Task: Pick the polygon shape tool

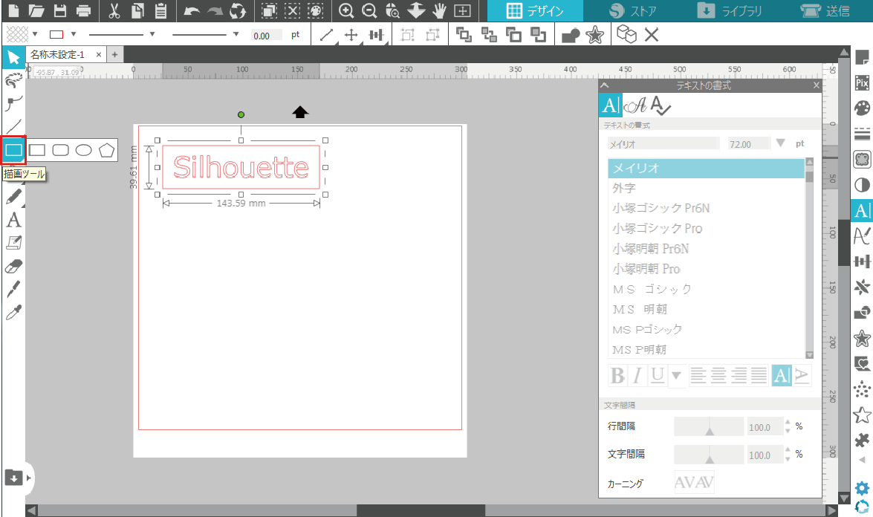Action: tap(107, 150)
